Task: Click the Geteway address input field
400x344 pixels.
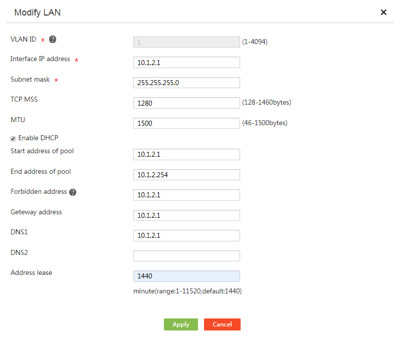Action: (186, 215)
